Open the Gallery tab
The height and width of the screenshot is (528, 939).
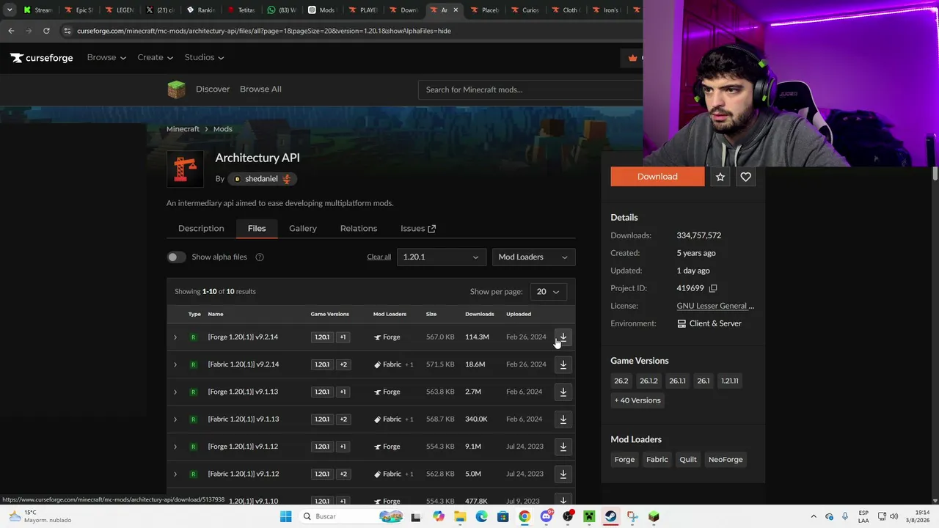303,229
